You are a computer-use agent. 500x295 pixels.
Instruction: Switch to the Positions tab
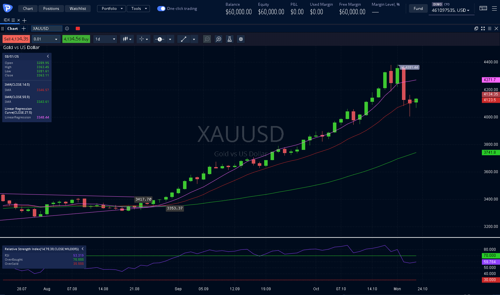coord(51,9)
